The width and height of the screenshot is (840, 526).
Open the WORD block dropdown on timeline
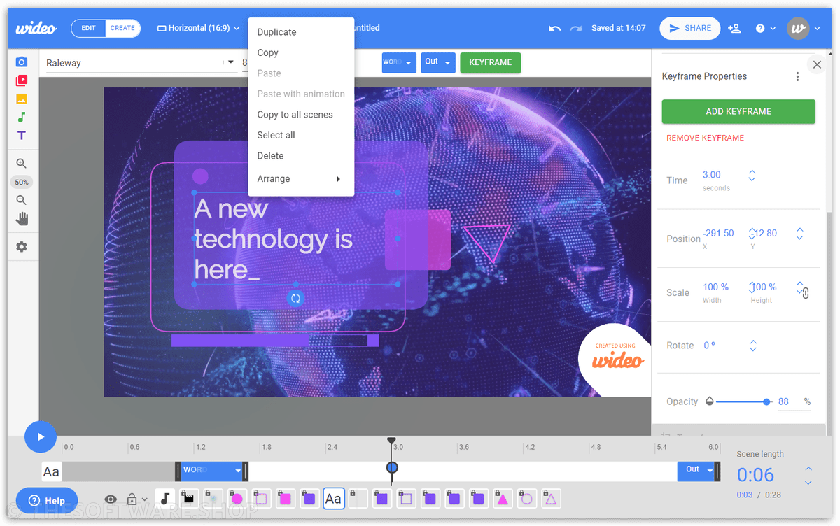[x=238, y=471]
